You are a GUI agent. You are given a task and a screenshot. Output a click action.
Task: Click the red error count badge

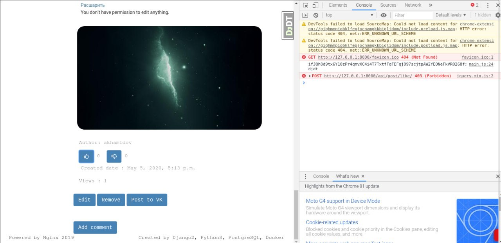[x=474, y=5]
